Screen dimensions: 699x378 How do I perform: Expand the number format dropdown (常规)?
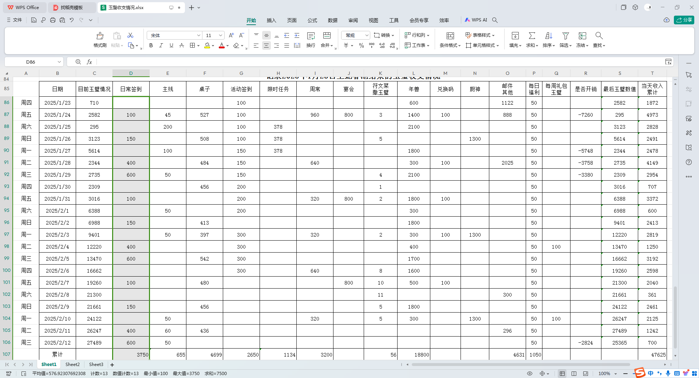[x=367, y=35]
